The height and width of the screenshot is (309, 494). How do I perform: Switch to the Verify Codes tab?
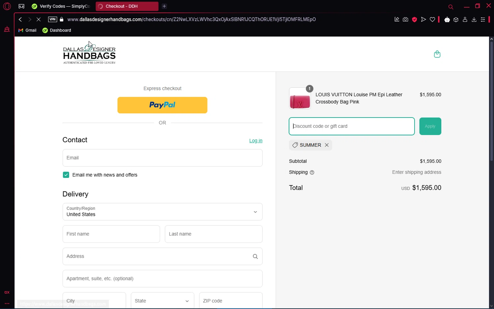(61, 6)
